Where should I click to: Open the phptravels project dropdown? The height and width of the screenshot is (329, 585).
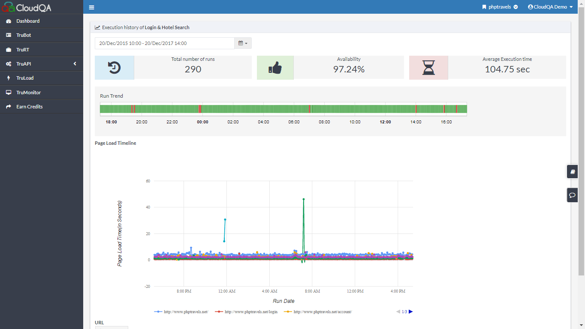click(x=500, y=7)
